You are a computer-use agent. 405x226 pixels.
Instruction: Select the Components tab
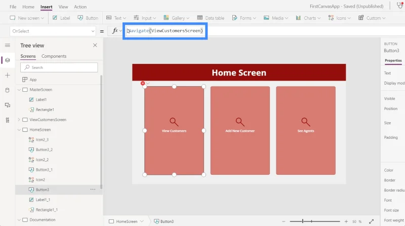54,56
